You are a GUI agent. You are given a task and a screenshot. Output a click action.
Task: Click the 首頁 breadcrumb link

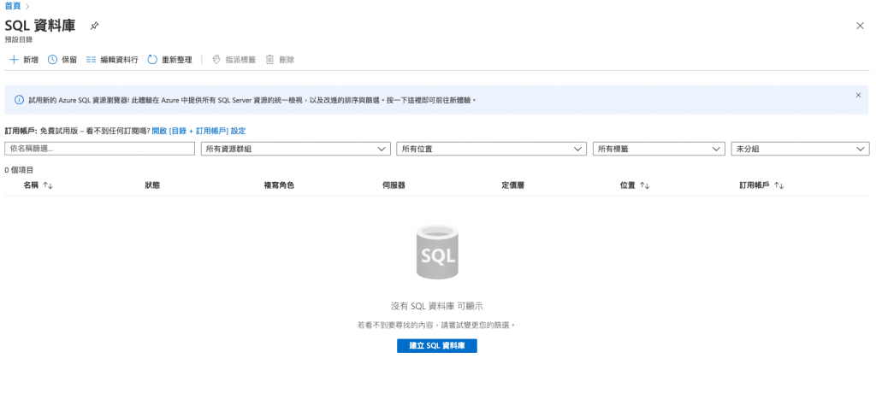(12, 6)
